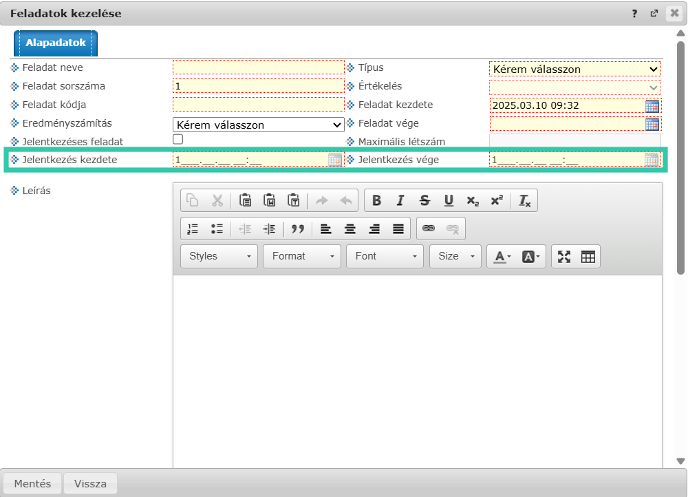
Task: Click the Mentés button
Action: (32, 483)
